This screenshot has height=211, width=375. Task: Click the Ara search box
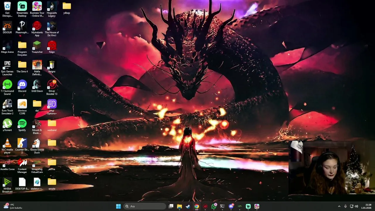[x=145, y=206]
